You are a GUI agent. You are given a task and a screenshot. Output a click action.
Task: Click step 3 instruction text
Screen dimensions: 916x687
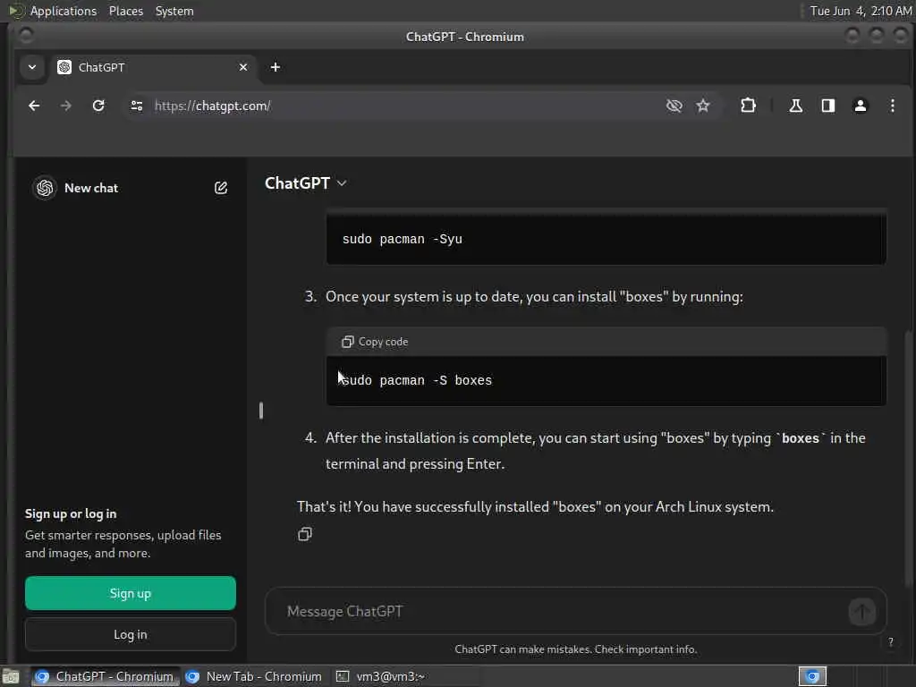[535, 297]
